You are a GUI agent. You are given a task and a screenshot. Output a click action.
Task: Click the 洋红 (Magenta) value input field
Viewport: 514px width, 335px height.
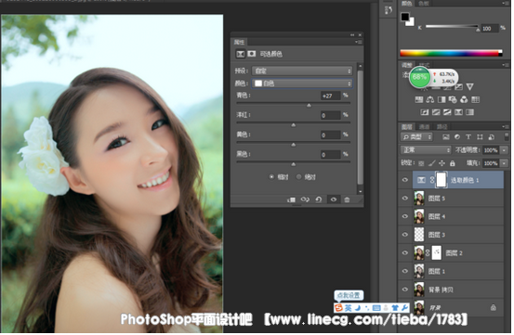click(x=331, y=115)
